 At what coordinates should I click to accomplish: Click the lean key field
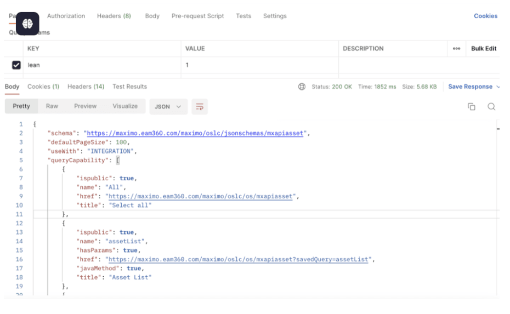pos(102,65)
